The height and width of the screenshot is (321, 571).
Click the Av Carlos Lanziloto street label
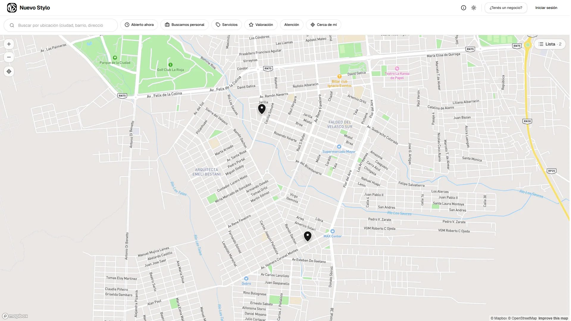coord(275,275)
